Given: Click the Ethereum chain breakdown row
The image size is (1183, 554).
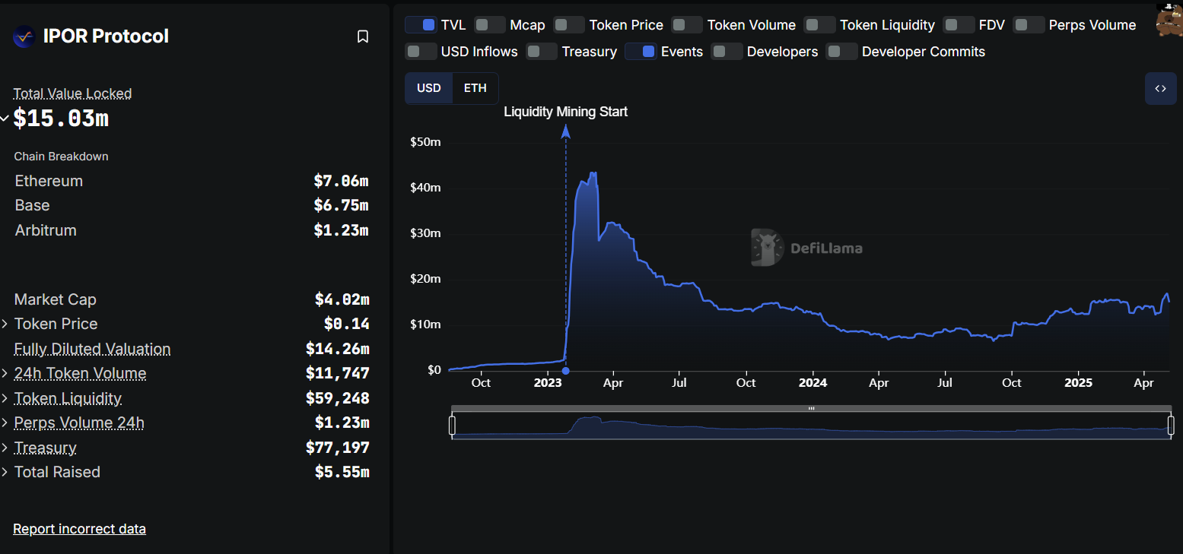Looking at the screenshot, I should pyautogui.click(x=191, y=181).
